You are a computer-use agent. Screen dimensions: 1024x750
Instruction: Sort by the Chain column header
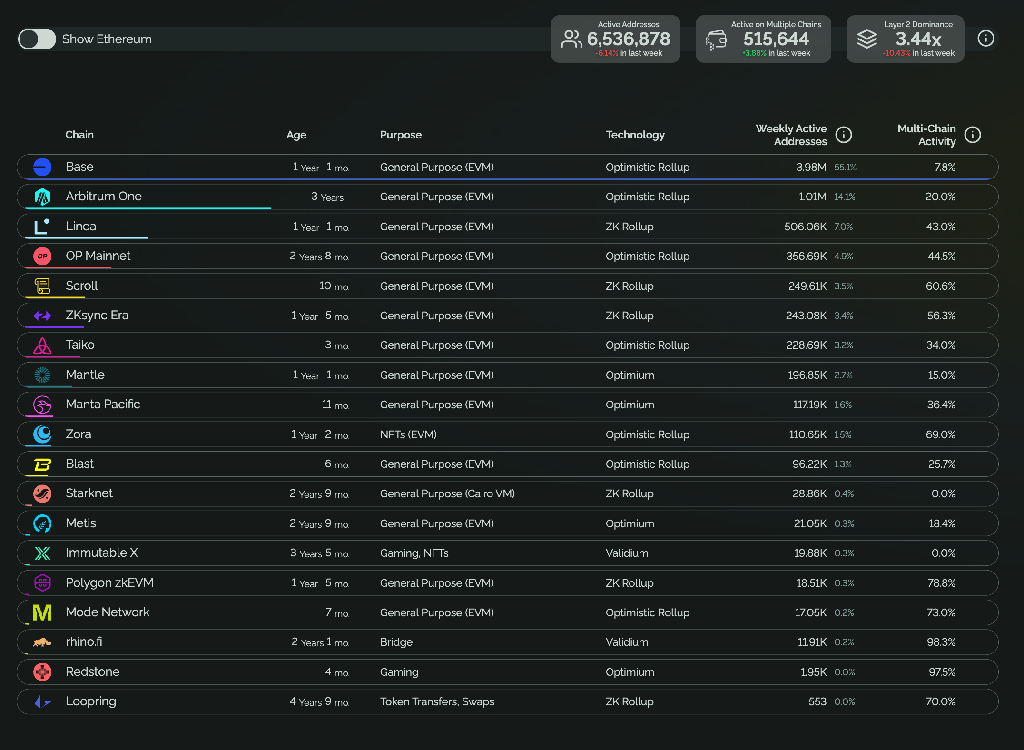(79, 135)
